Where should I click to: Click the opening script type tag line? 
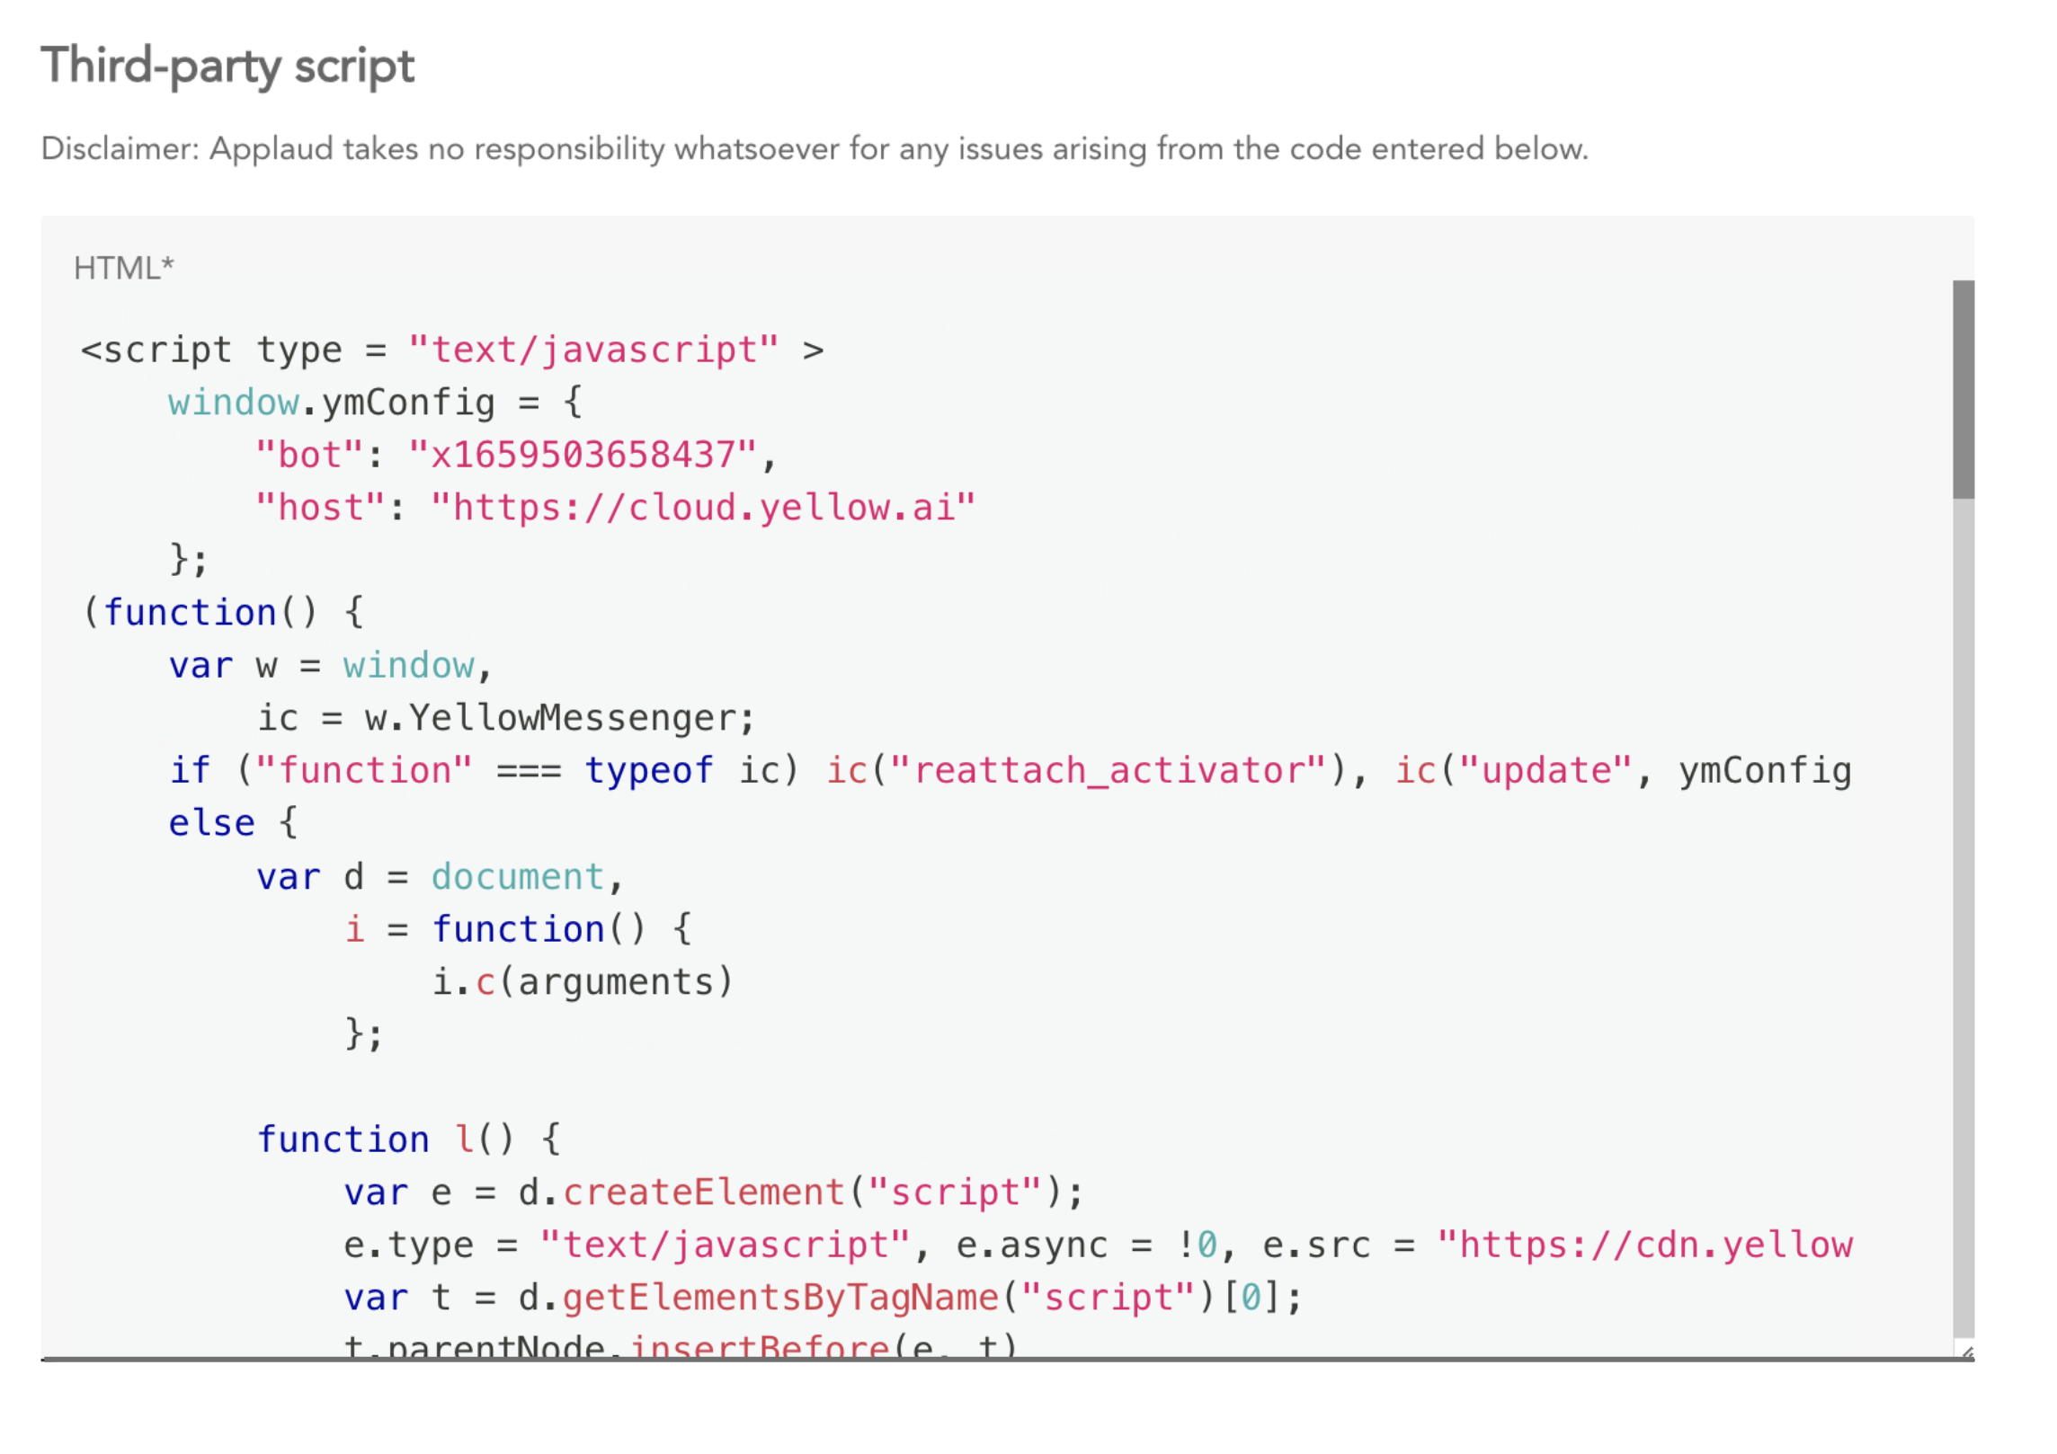click(451, 350)
